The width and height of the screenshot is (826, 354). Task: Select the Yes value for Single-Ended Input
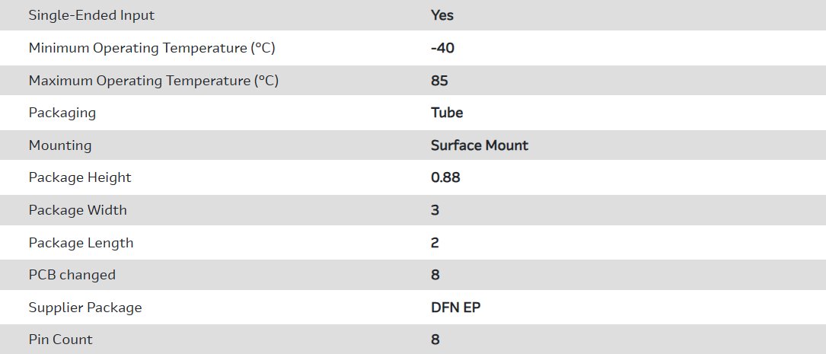pyautogui.click(x=442, y=15)
